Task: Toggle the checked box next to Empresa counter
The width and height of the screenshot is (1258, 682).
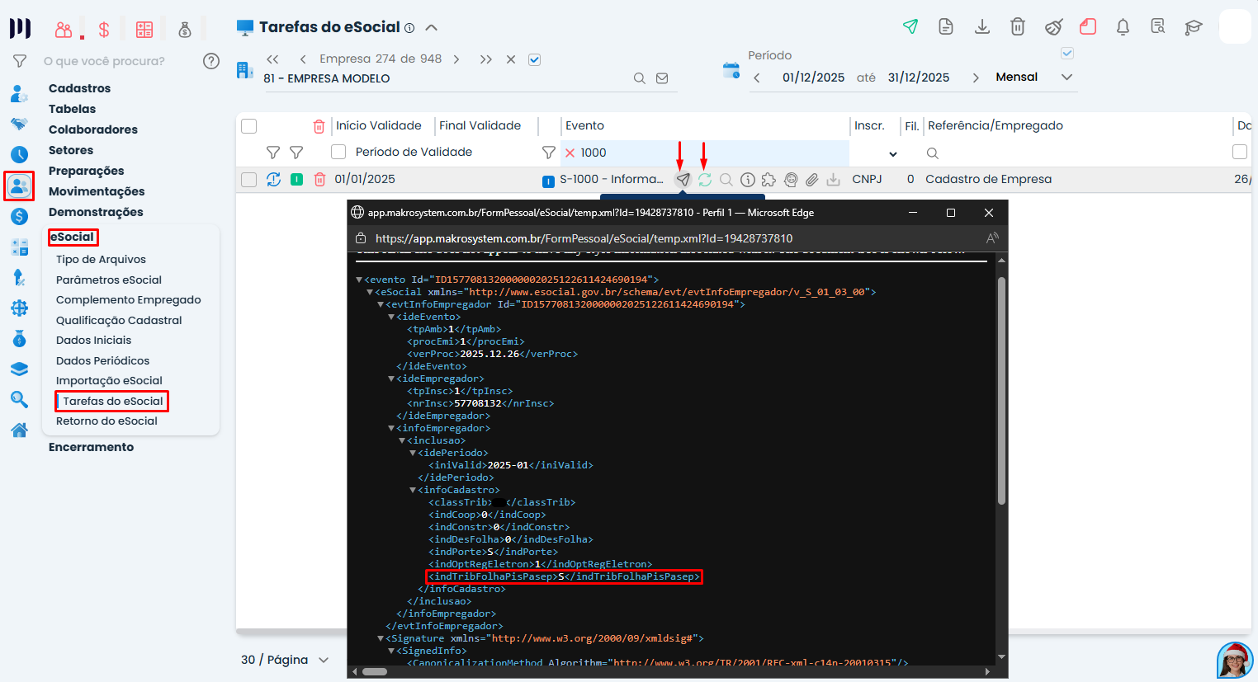Action: pyautogui.click(x=534, y=59)
